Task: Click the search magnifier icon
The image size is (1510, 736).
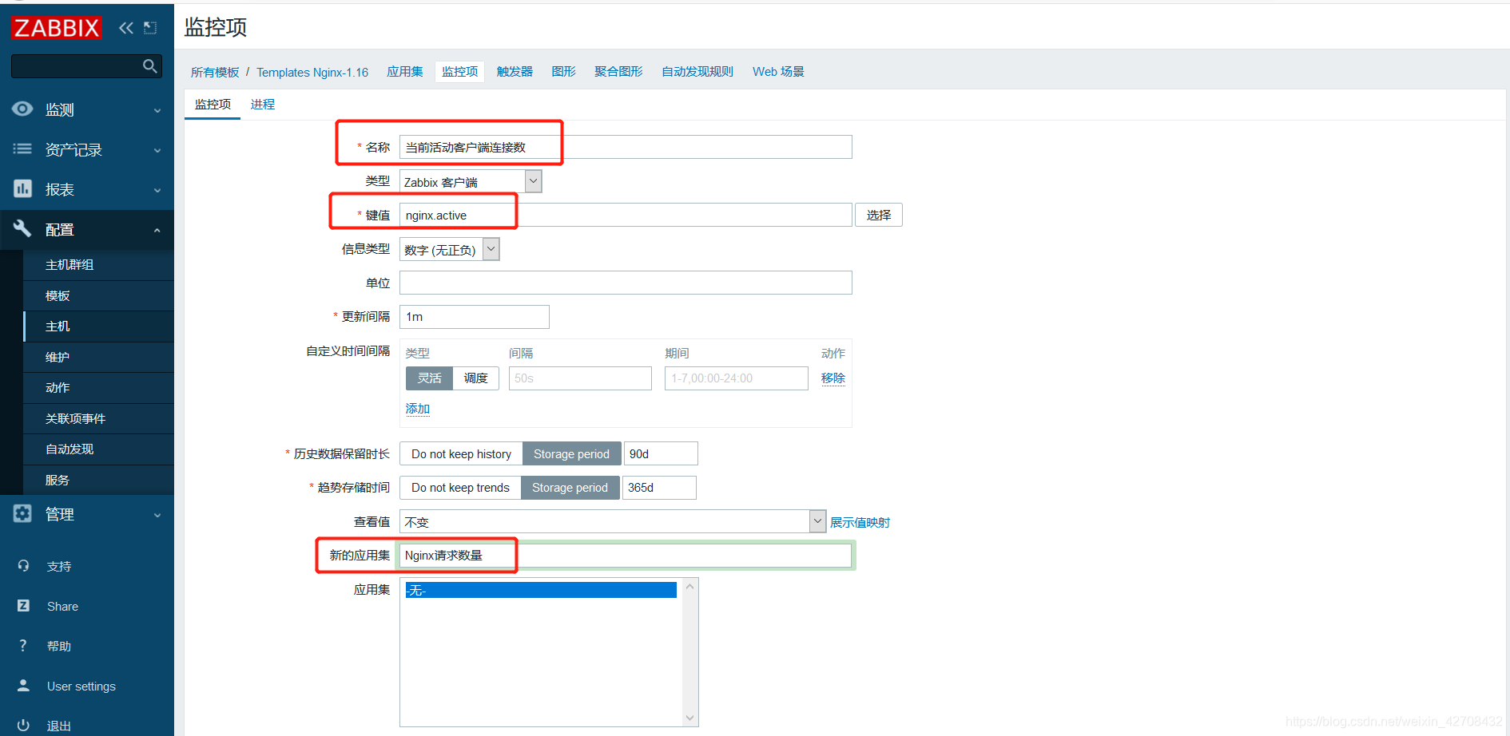Action: pos(149,66)
